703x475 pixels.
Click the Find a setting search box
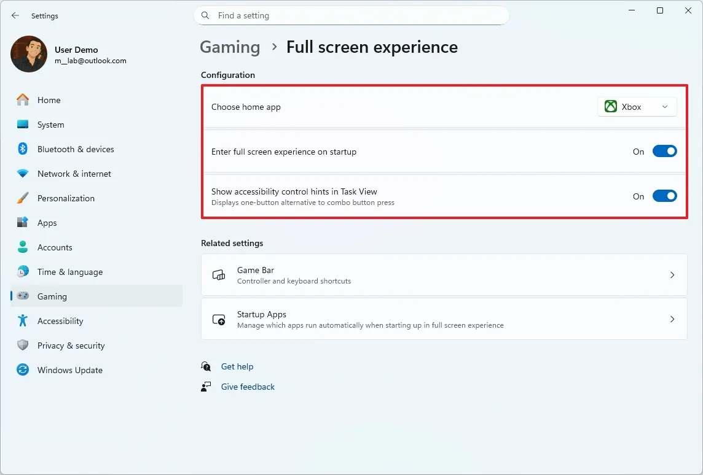351,15
